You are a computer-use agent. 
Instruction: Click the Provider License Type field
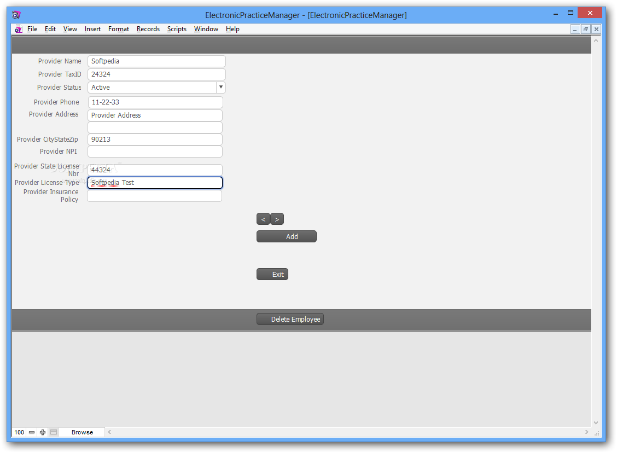[x=155, y=183]
